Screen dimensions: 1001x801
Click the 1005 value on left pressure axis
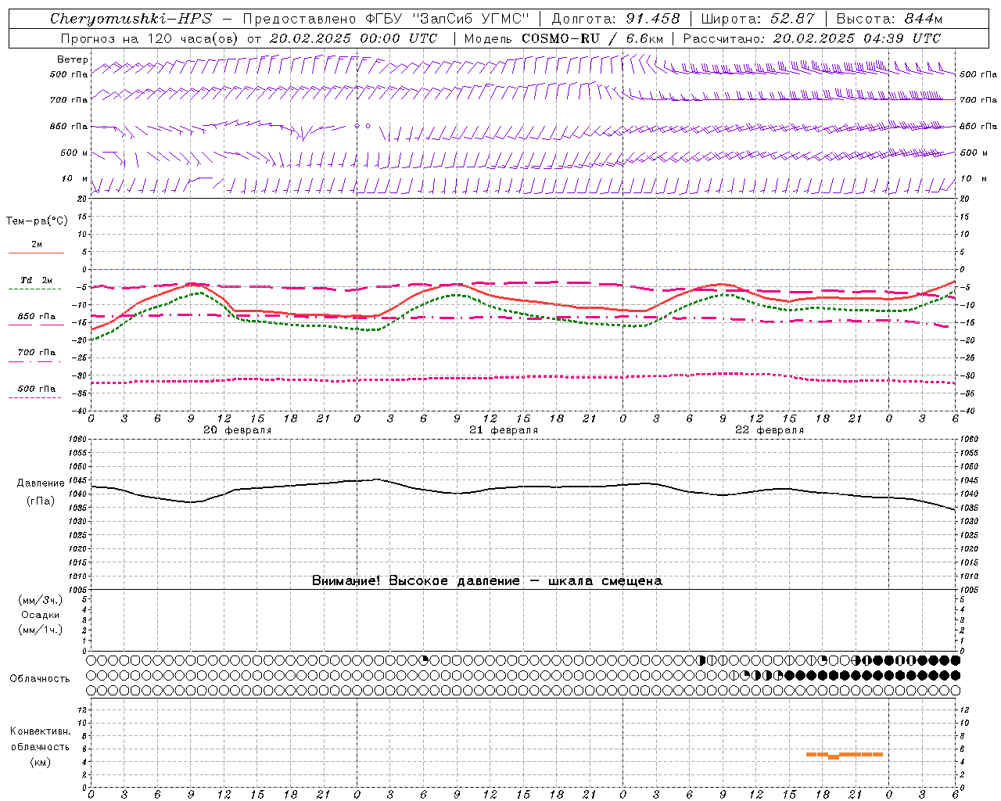79,589
